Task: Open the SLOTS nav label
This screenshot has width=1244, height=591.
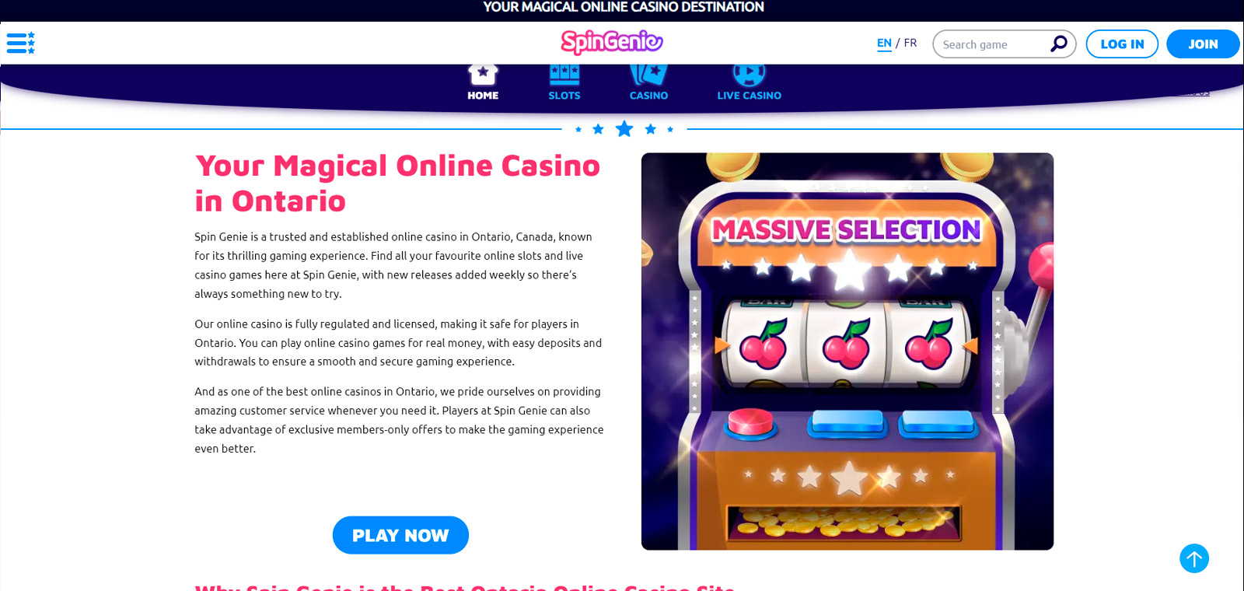Action: pyautogui.click(x=564, y=96)
